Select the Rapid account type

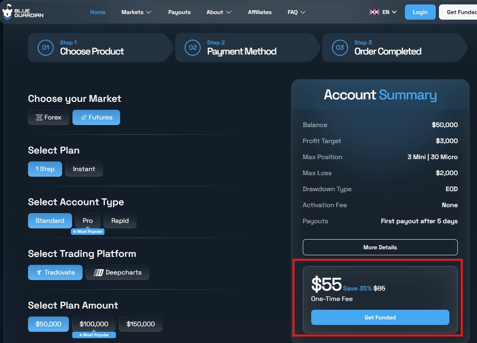click(120, 221)
